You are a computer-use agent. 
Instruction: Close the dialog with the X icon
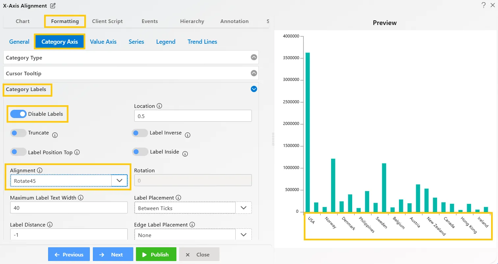coord(493,5)
